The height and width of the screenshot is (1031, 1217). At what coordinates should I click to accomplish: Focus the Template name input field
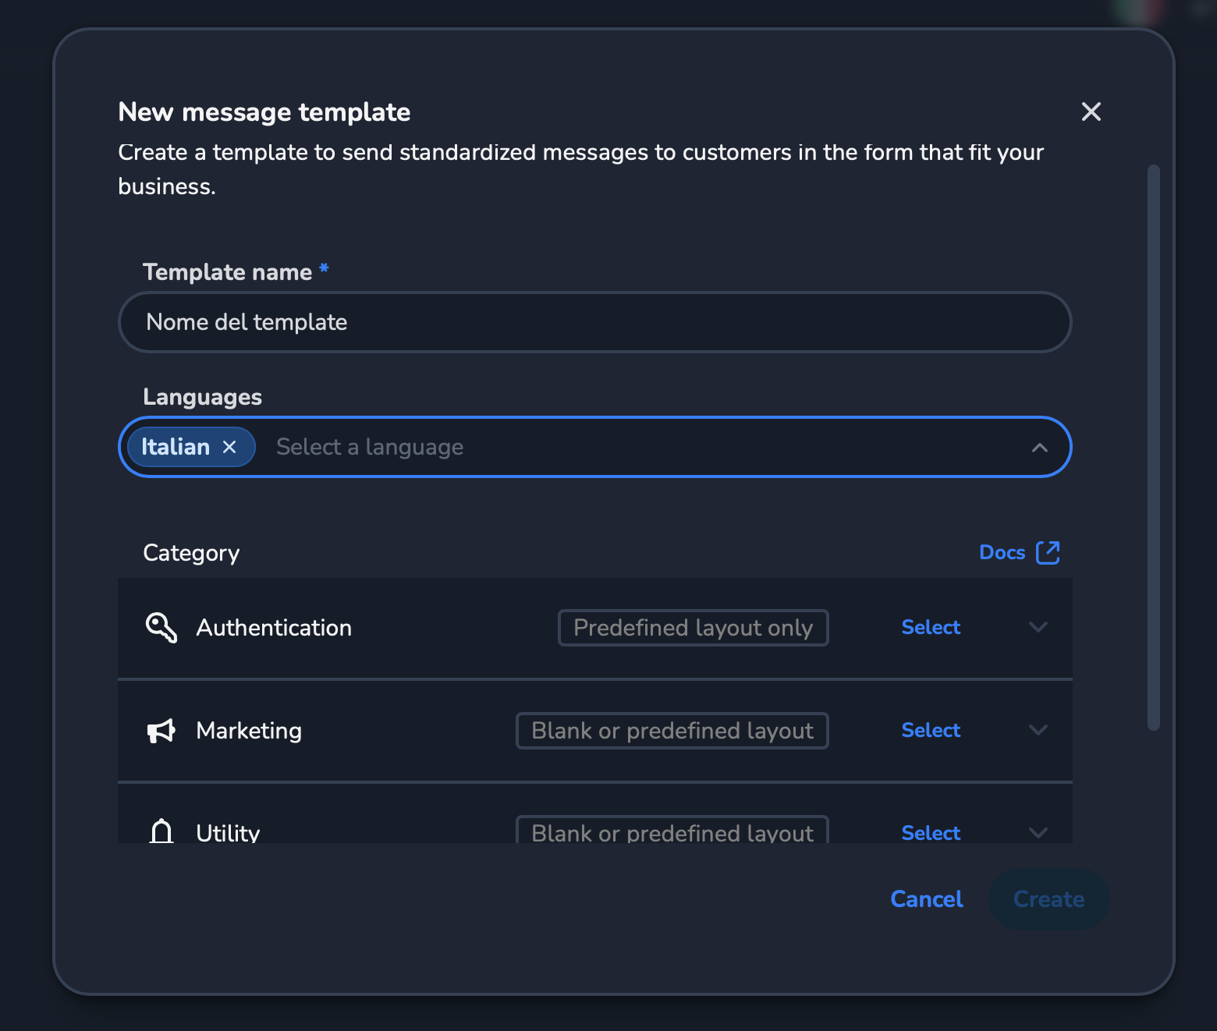click(594, 322)
